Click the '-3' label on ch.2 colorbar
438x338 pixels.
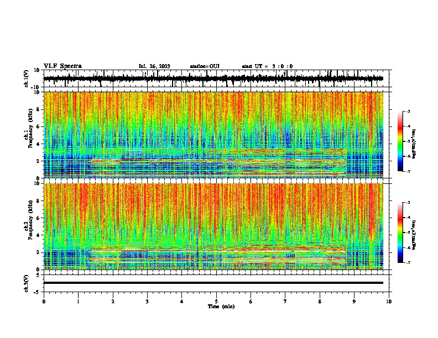click(408, 203)
